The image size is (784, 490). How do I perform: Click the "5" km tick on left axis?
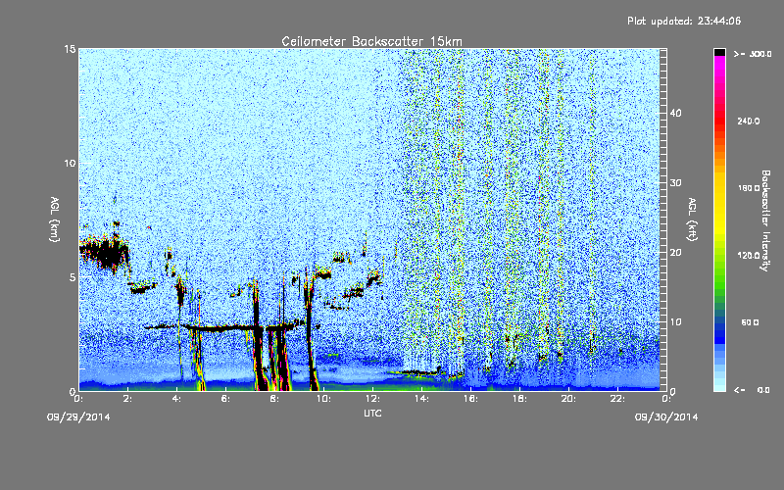click(73, 277)
